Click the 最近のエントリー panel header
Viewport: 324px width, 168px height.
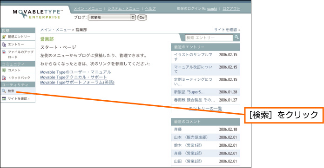[x=205, y=47]
